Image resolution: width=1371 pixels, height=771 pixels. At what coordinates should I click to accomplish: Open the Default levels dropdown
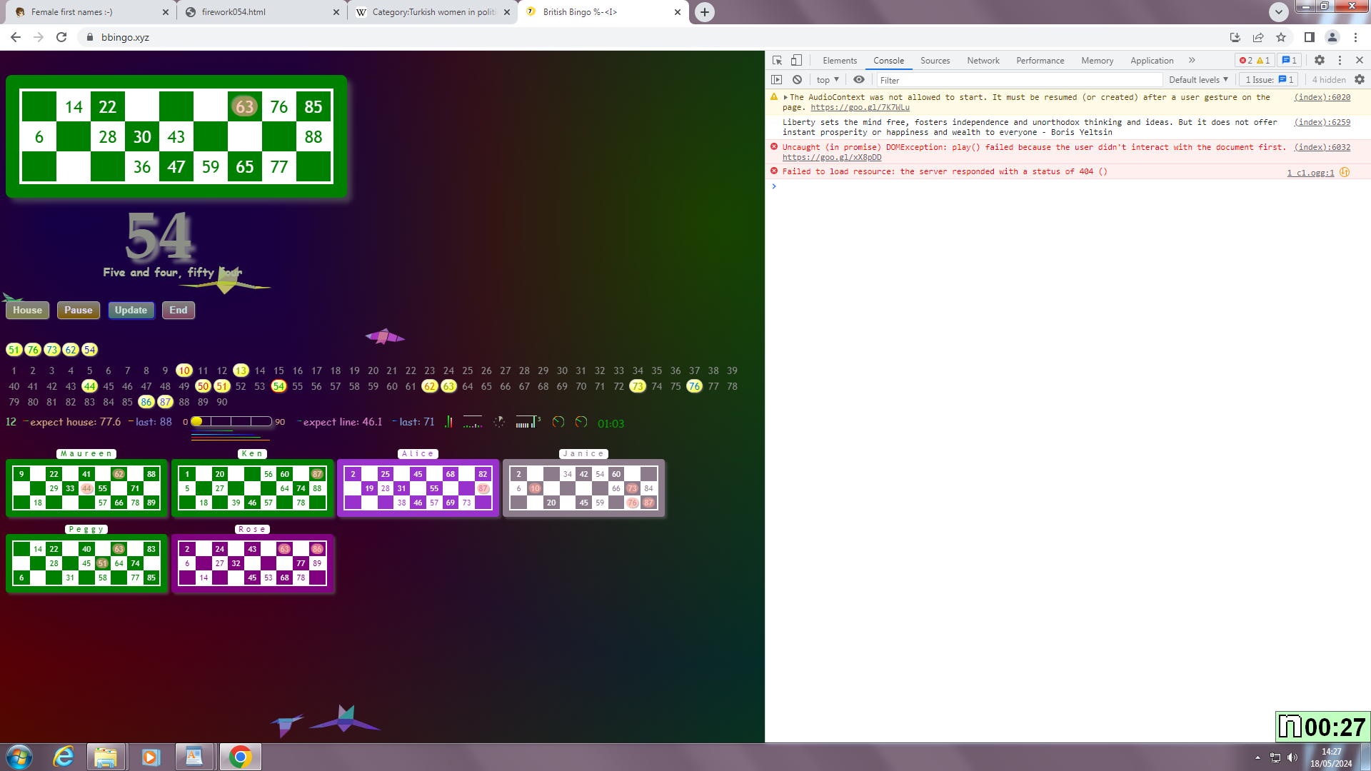tap(1198, 79)
